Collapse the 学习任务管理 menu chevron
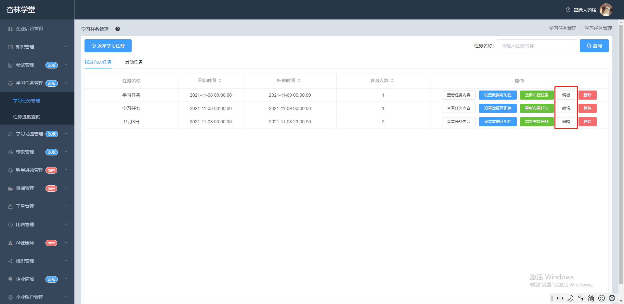This screenshot has height=304, width=624. tap(66, 83)
